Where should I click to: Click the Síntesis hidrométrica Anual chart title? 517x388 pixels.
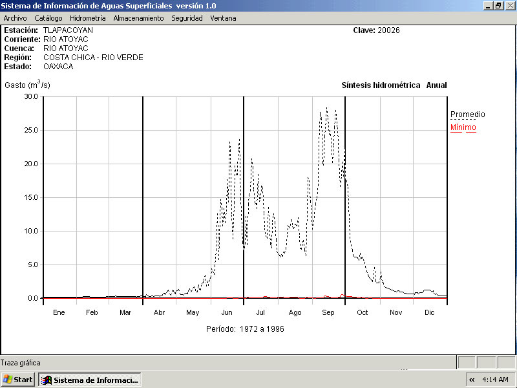pos(394,85)
